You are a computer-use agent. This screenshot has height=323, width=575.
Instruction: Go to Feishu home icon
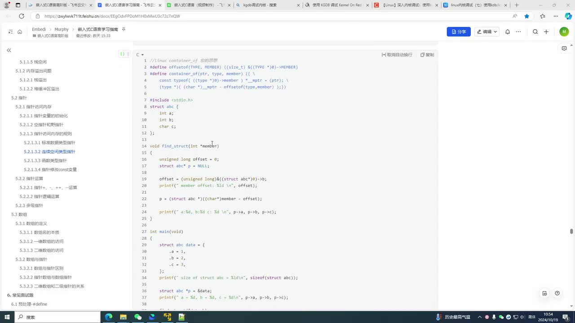20,32
